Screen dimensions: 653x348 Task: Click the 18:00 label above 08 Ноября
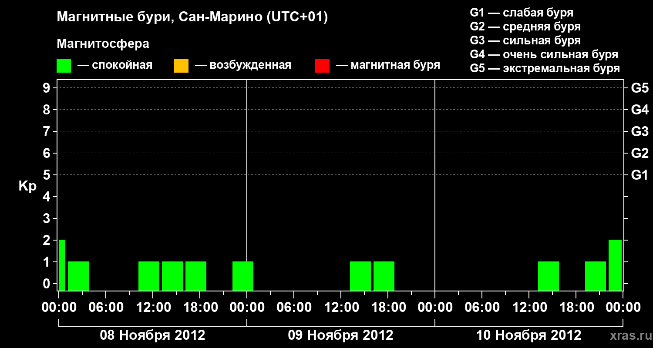coord(200,308)
